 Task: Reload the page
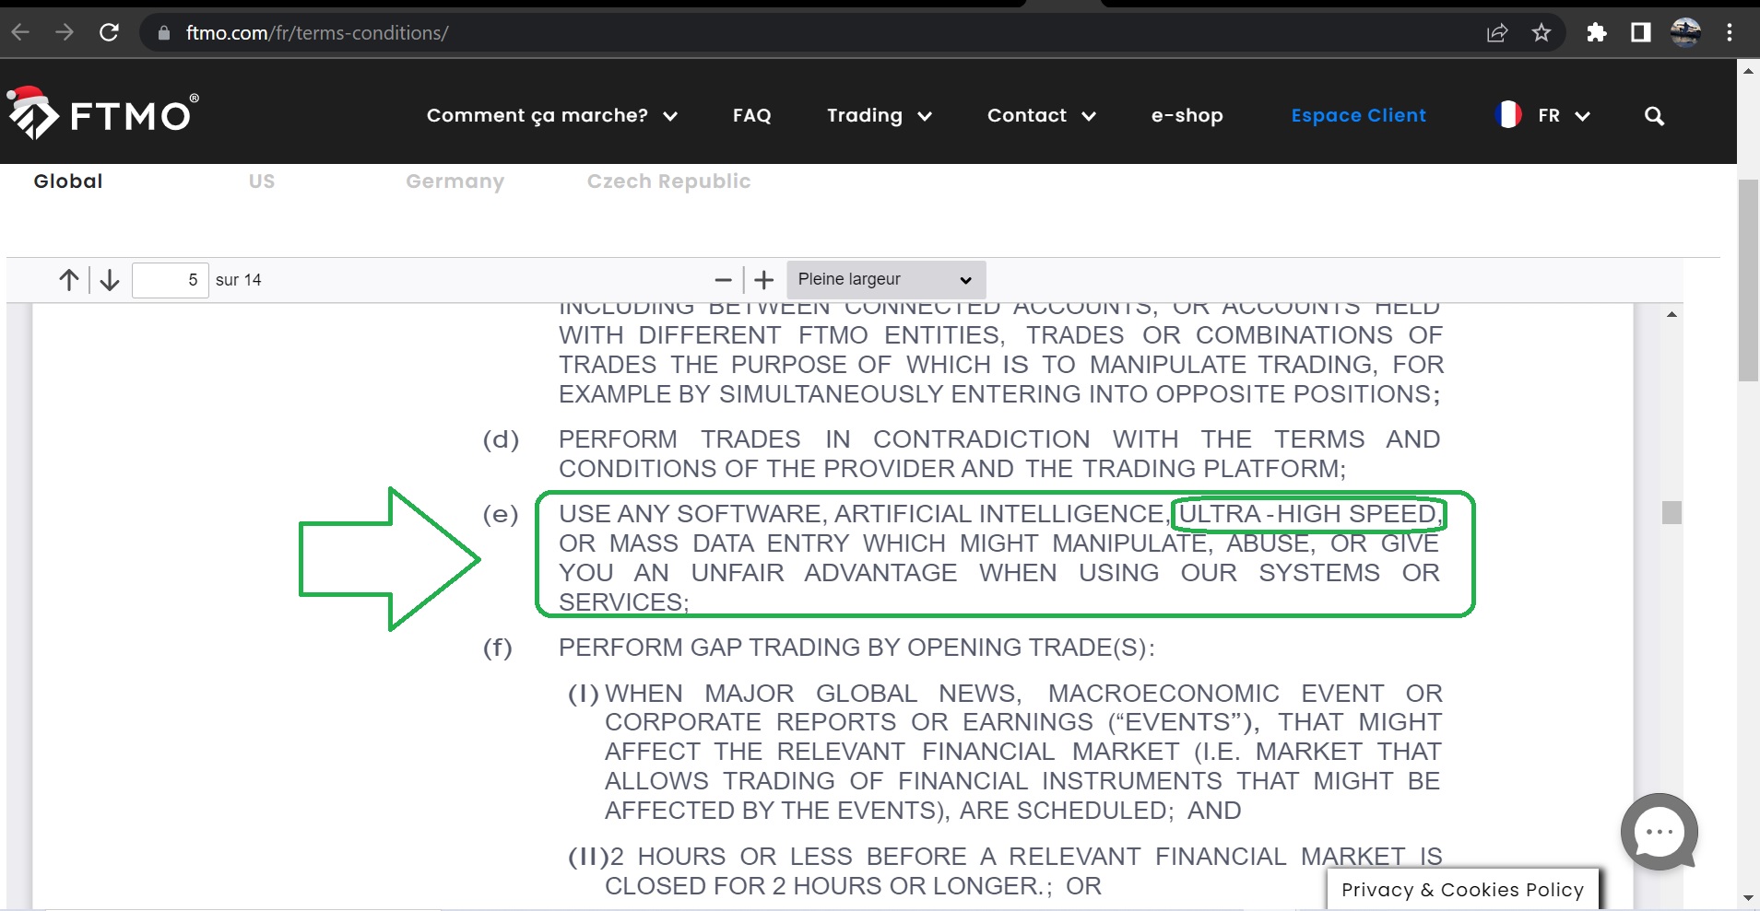109,33
